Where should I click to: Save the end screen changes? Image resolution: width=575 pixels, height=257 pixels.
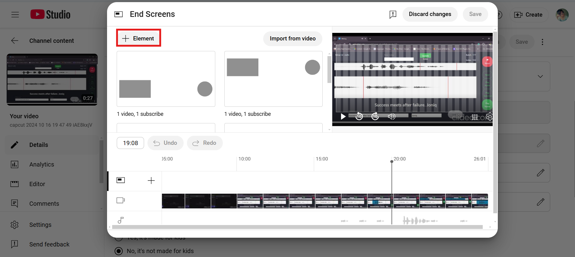click(x=475, y=14)
